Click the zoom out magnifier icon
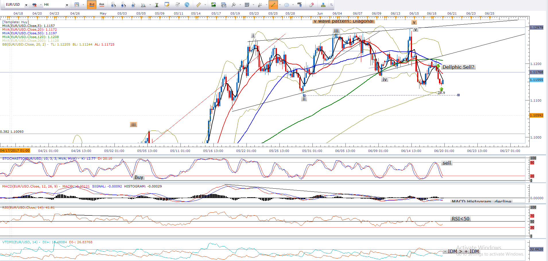Viewport: 548px width, 261px height. coord(123,5)
